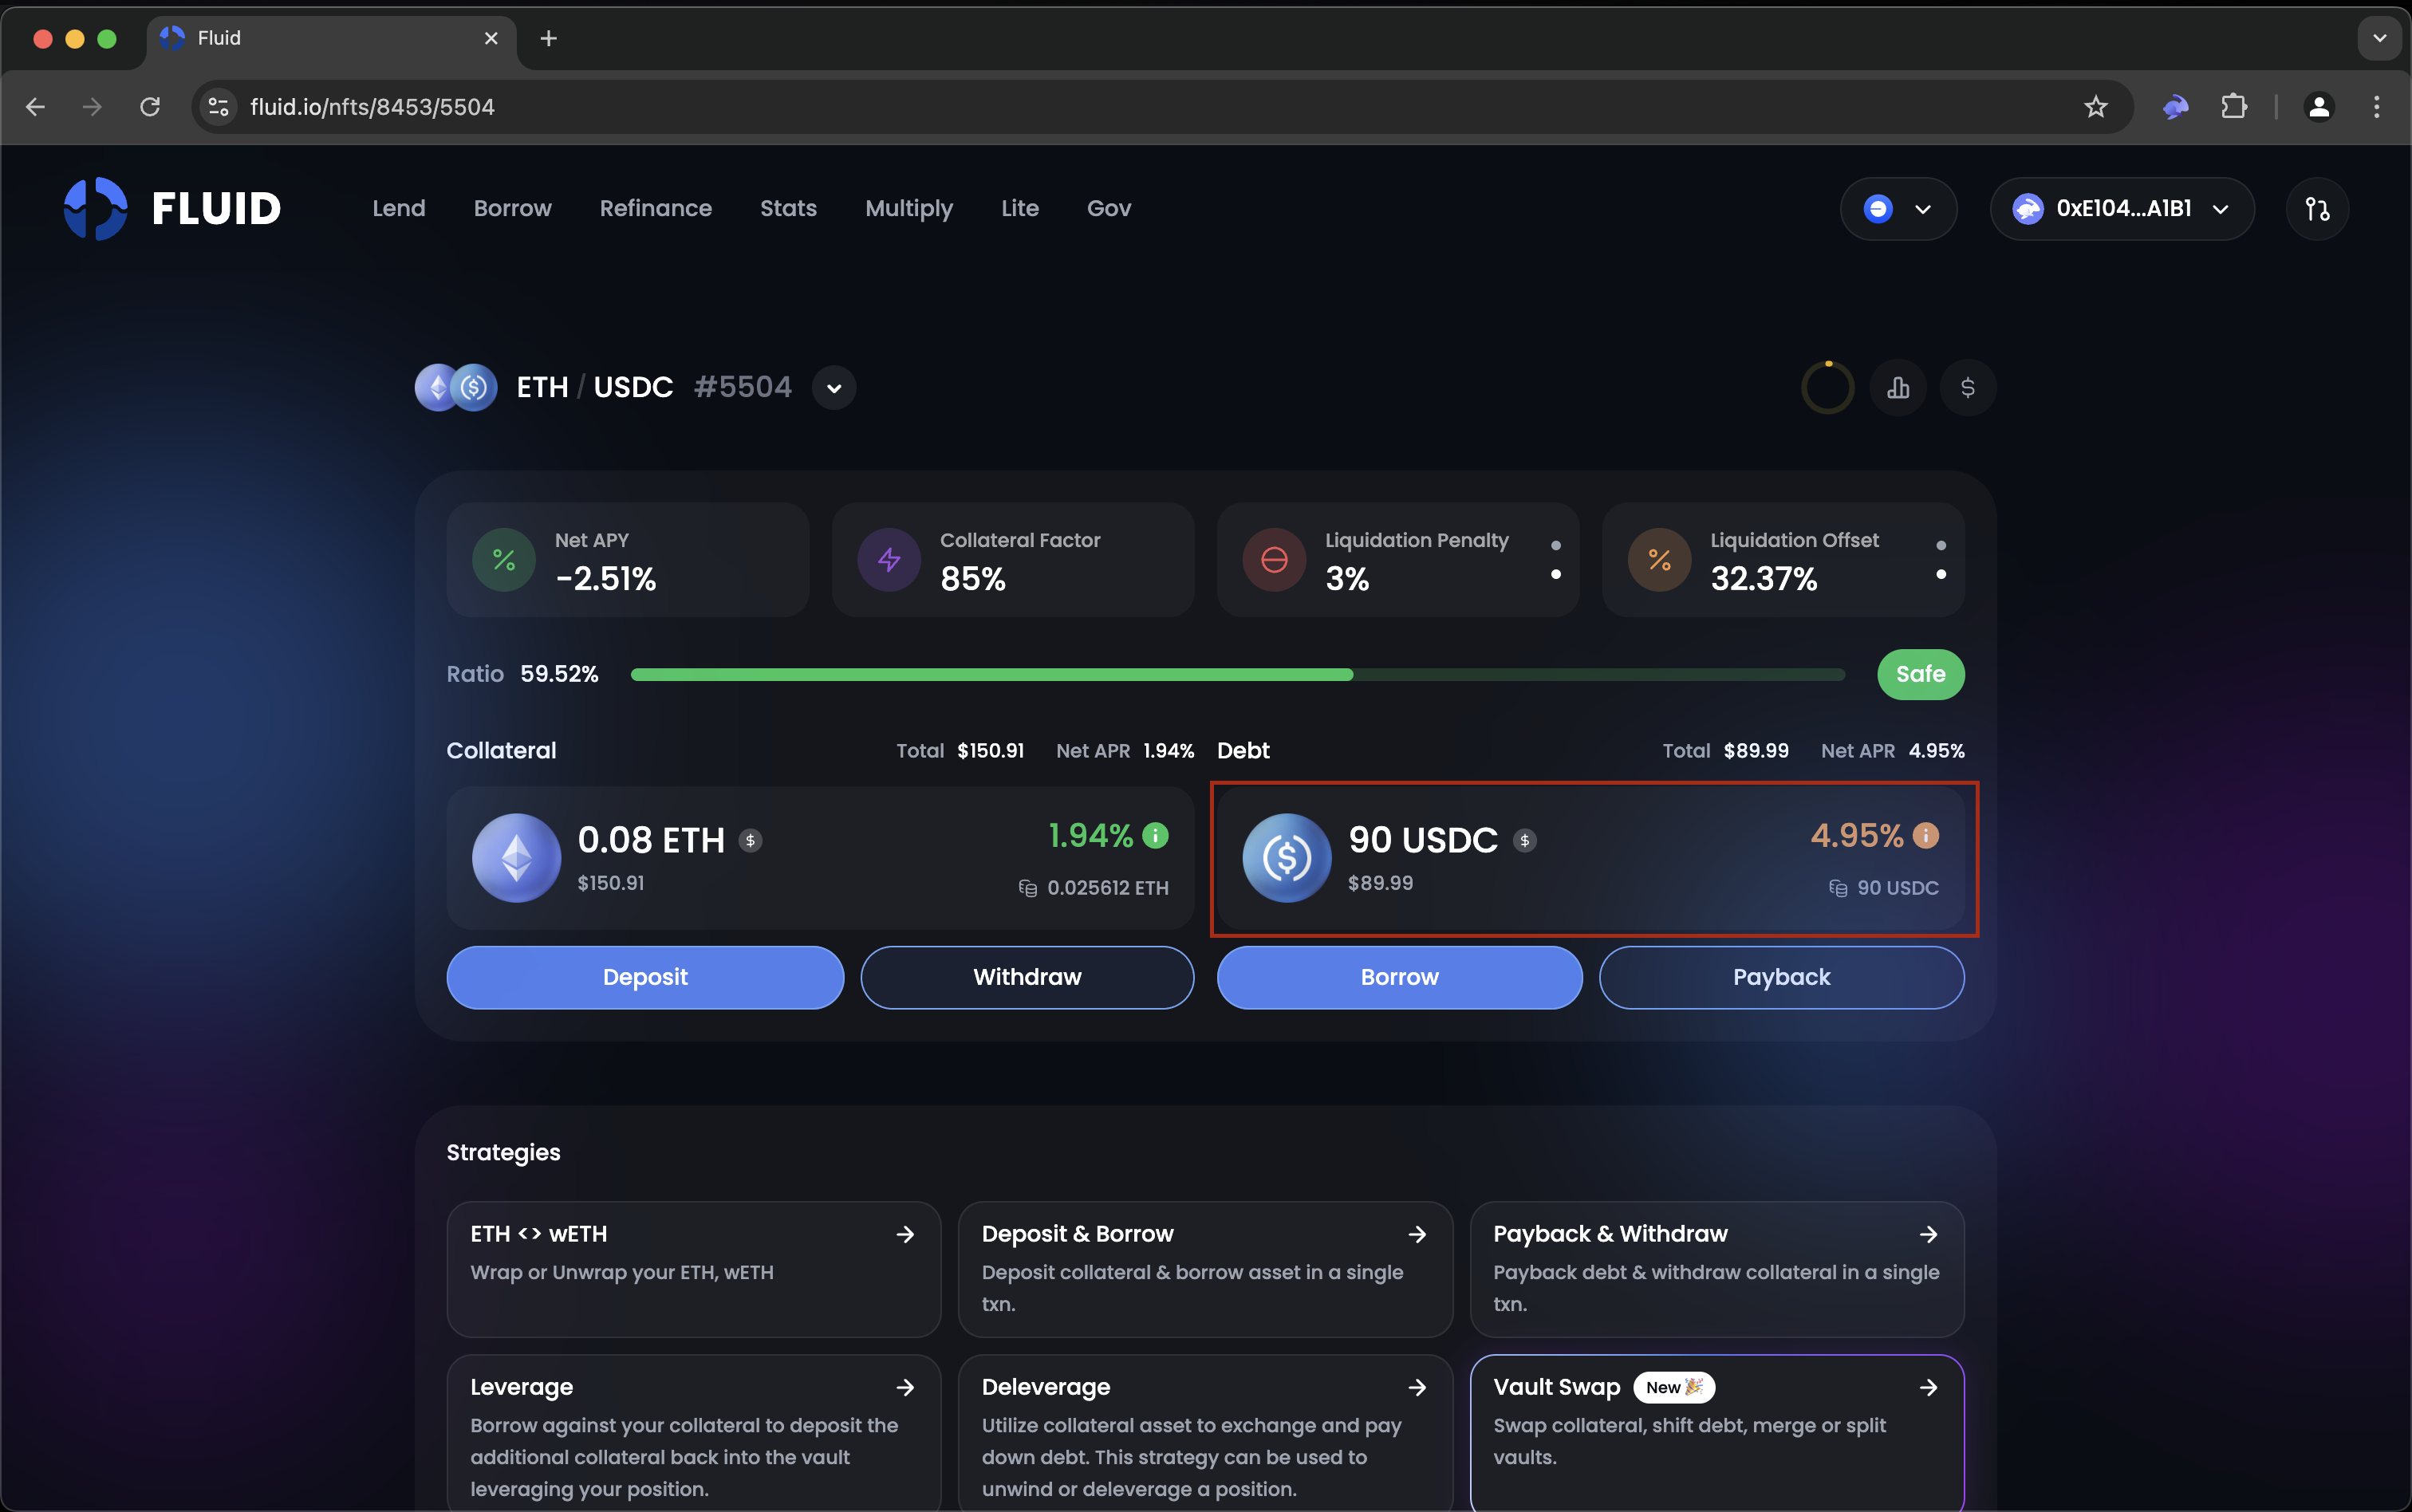
Task: Click the browser forward arrow
Action: (92, 107)
